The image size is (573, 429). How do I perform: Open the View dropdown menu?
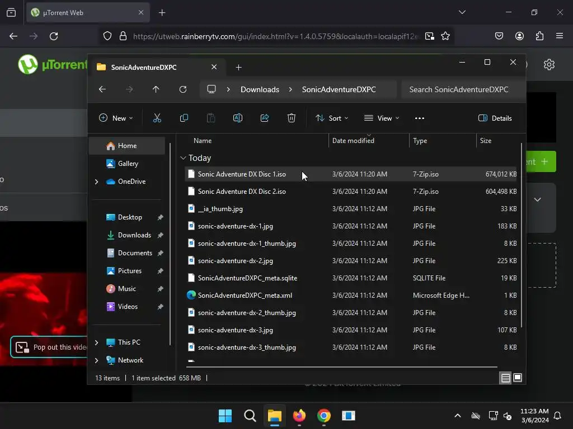(382, 118)
